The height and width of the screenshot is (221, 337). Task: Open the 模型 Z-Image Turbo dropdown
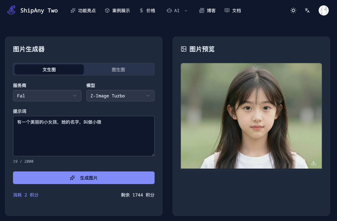(120, 96)
